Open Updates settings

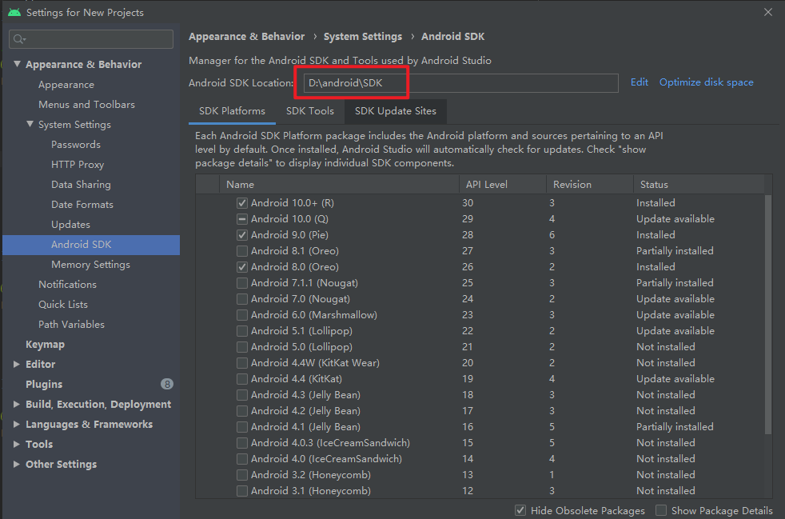70,225
